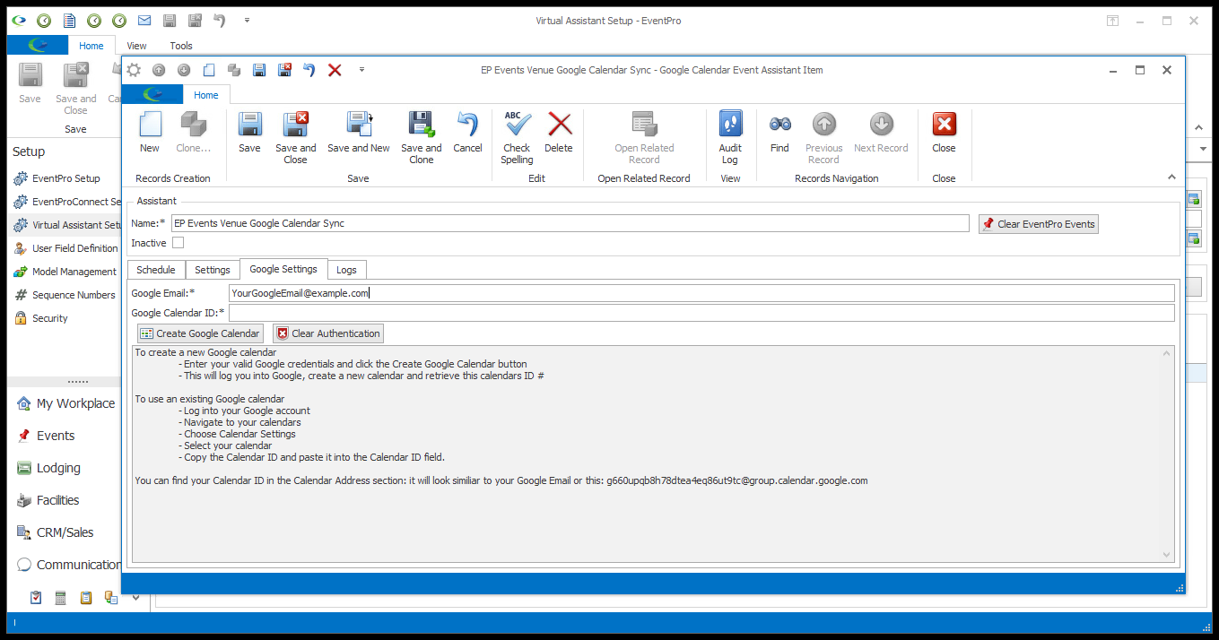The height and width of the screenshot is (640, 1219).
Task: Open the CRM/Sales navigation group
Action: tap(65, 532)
